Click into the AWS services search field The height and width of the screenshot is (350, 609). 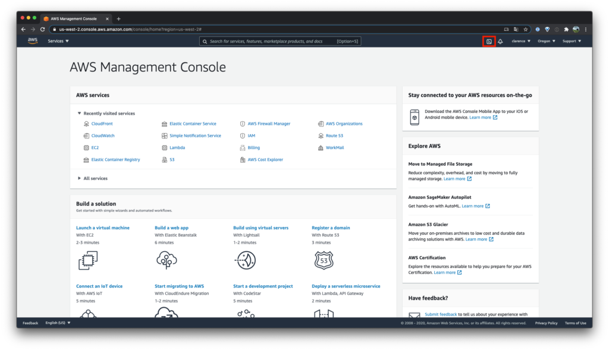pyautogui.click(x=280, y=41)
